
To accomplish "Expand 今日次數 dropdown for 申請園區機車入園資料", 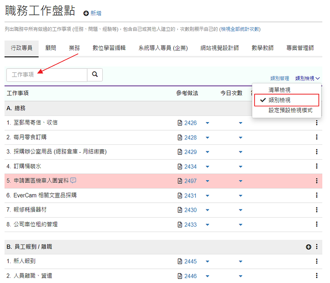I will (x=240, y=181).
